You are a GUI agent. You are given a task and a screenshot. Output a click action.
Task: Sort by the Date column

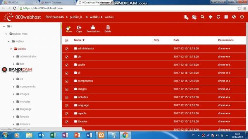point(176,40)
